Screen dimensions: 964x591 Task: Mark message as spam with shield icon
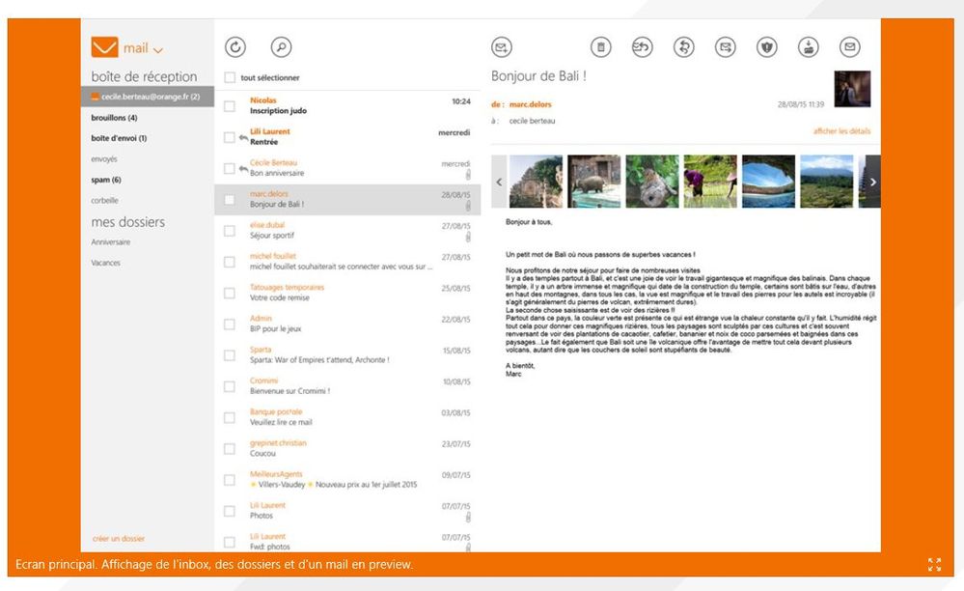pos(767,46)
